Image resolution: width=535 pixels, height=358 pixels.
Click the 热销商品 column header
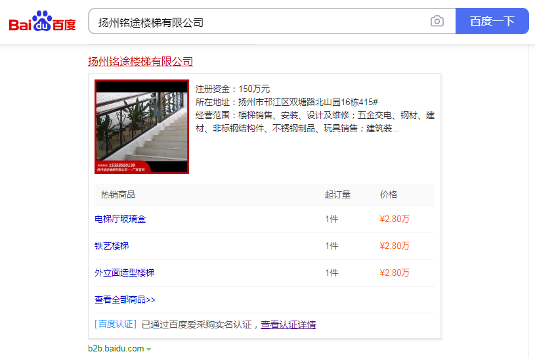(118, 194)
